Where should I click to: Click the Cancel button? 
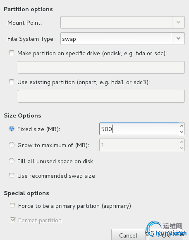click(x=128, y=235)
